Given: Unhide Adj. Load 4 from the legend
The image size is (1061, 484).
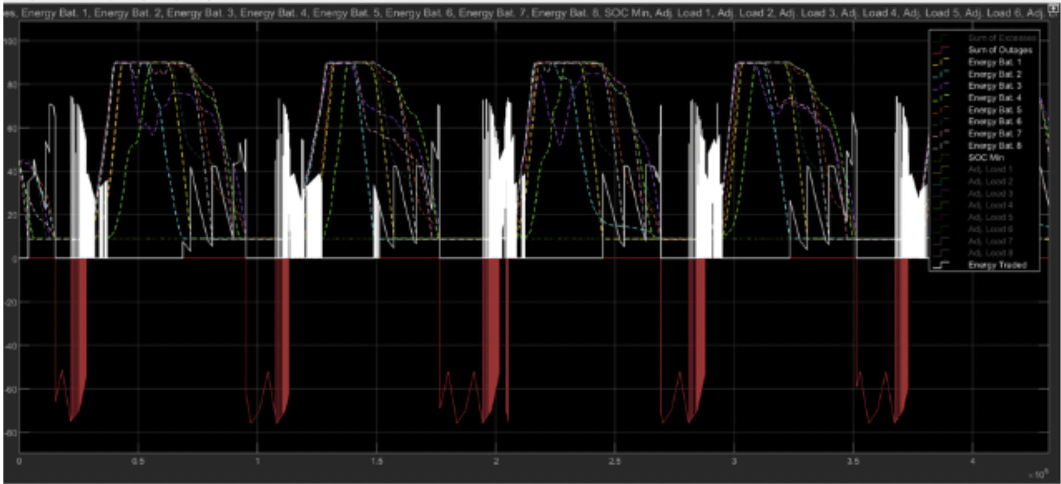Looking at the screenshot, I should [990, 205].
